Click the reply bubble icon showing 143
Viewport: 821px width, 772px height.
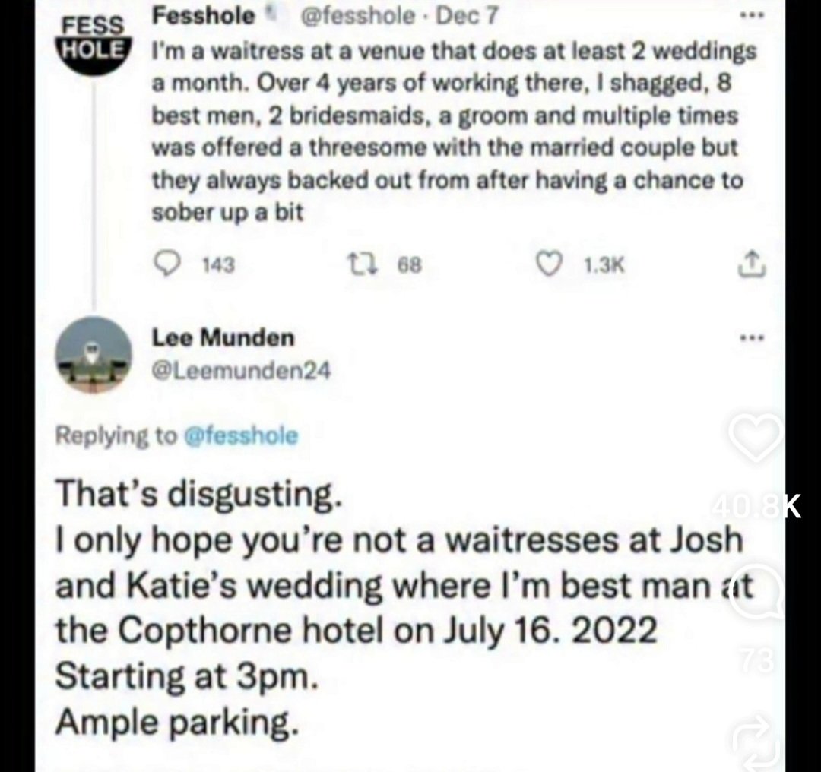point(166,264)
